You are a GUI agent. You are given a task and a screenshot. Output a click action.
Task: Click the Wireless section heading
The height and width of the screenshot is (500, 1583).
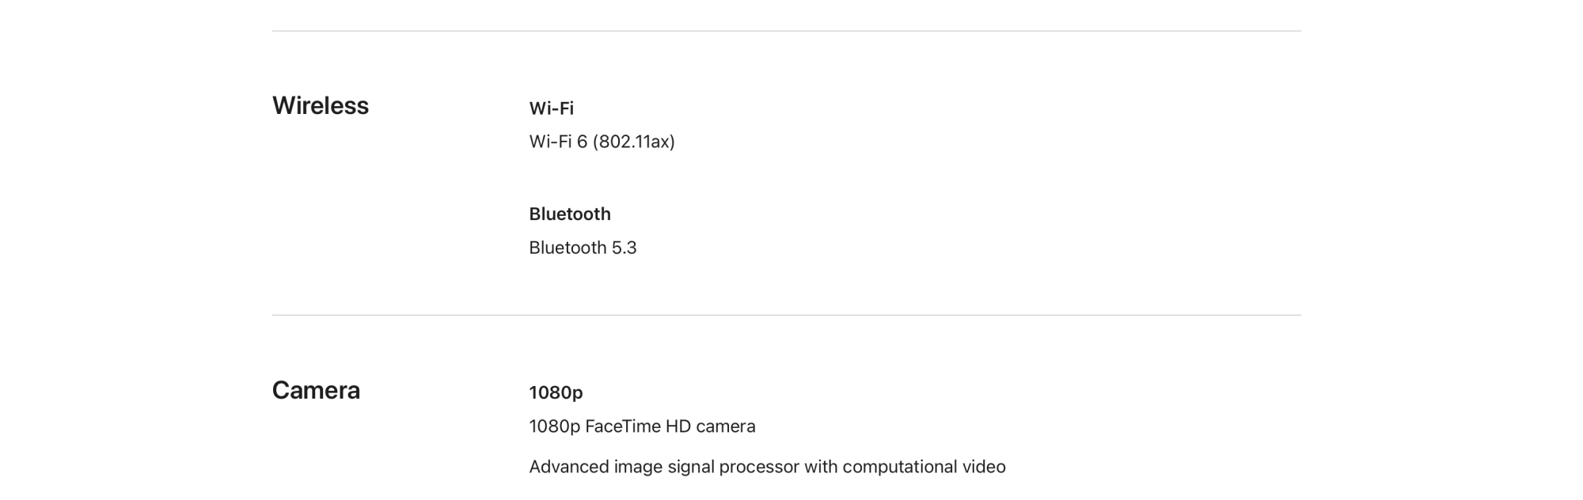(x=320, y=106)
